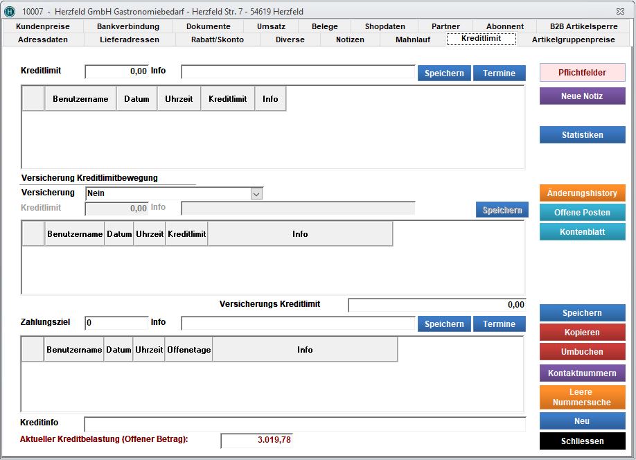Viewport: 636px width, 460px height.
Task: Create a new note with Neue Notiz
Action: (582, 96)
